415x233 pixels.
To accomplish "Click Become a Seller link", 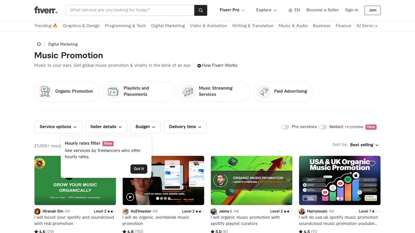I will (322, 10).
